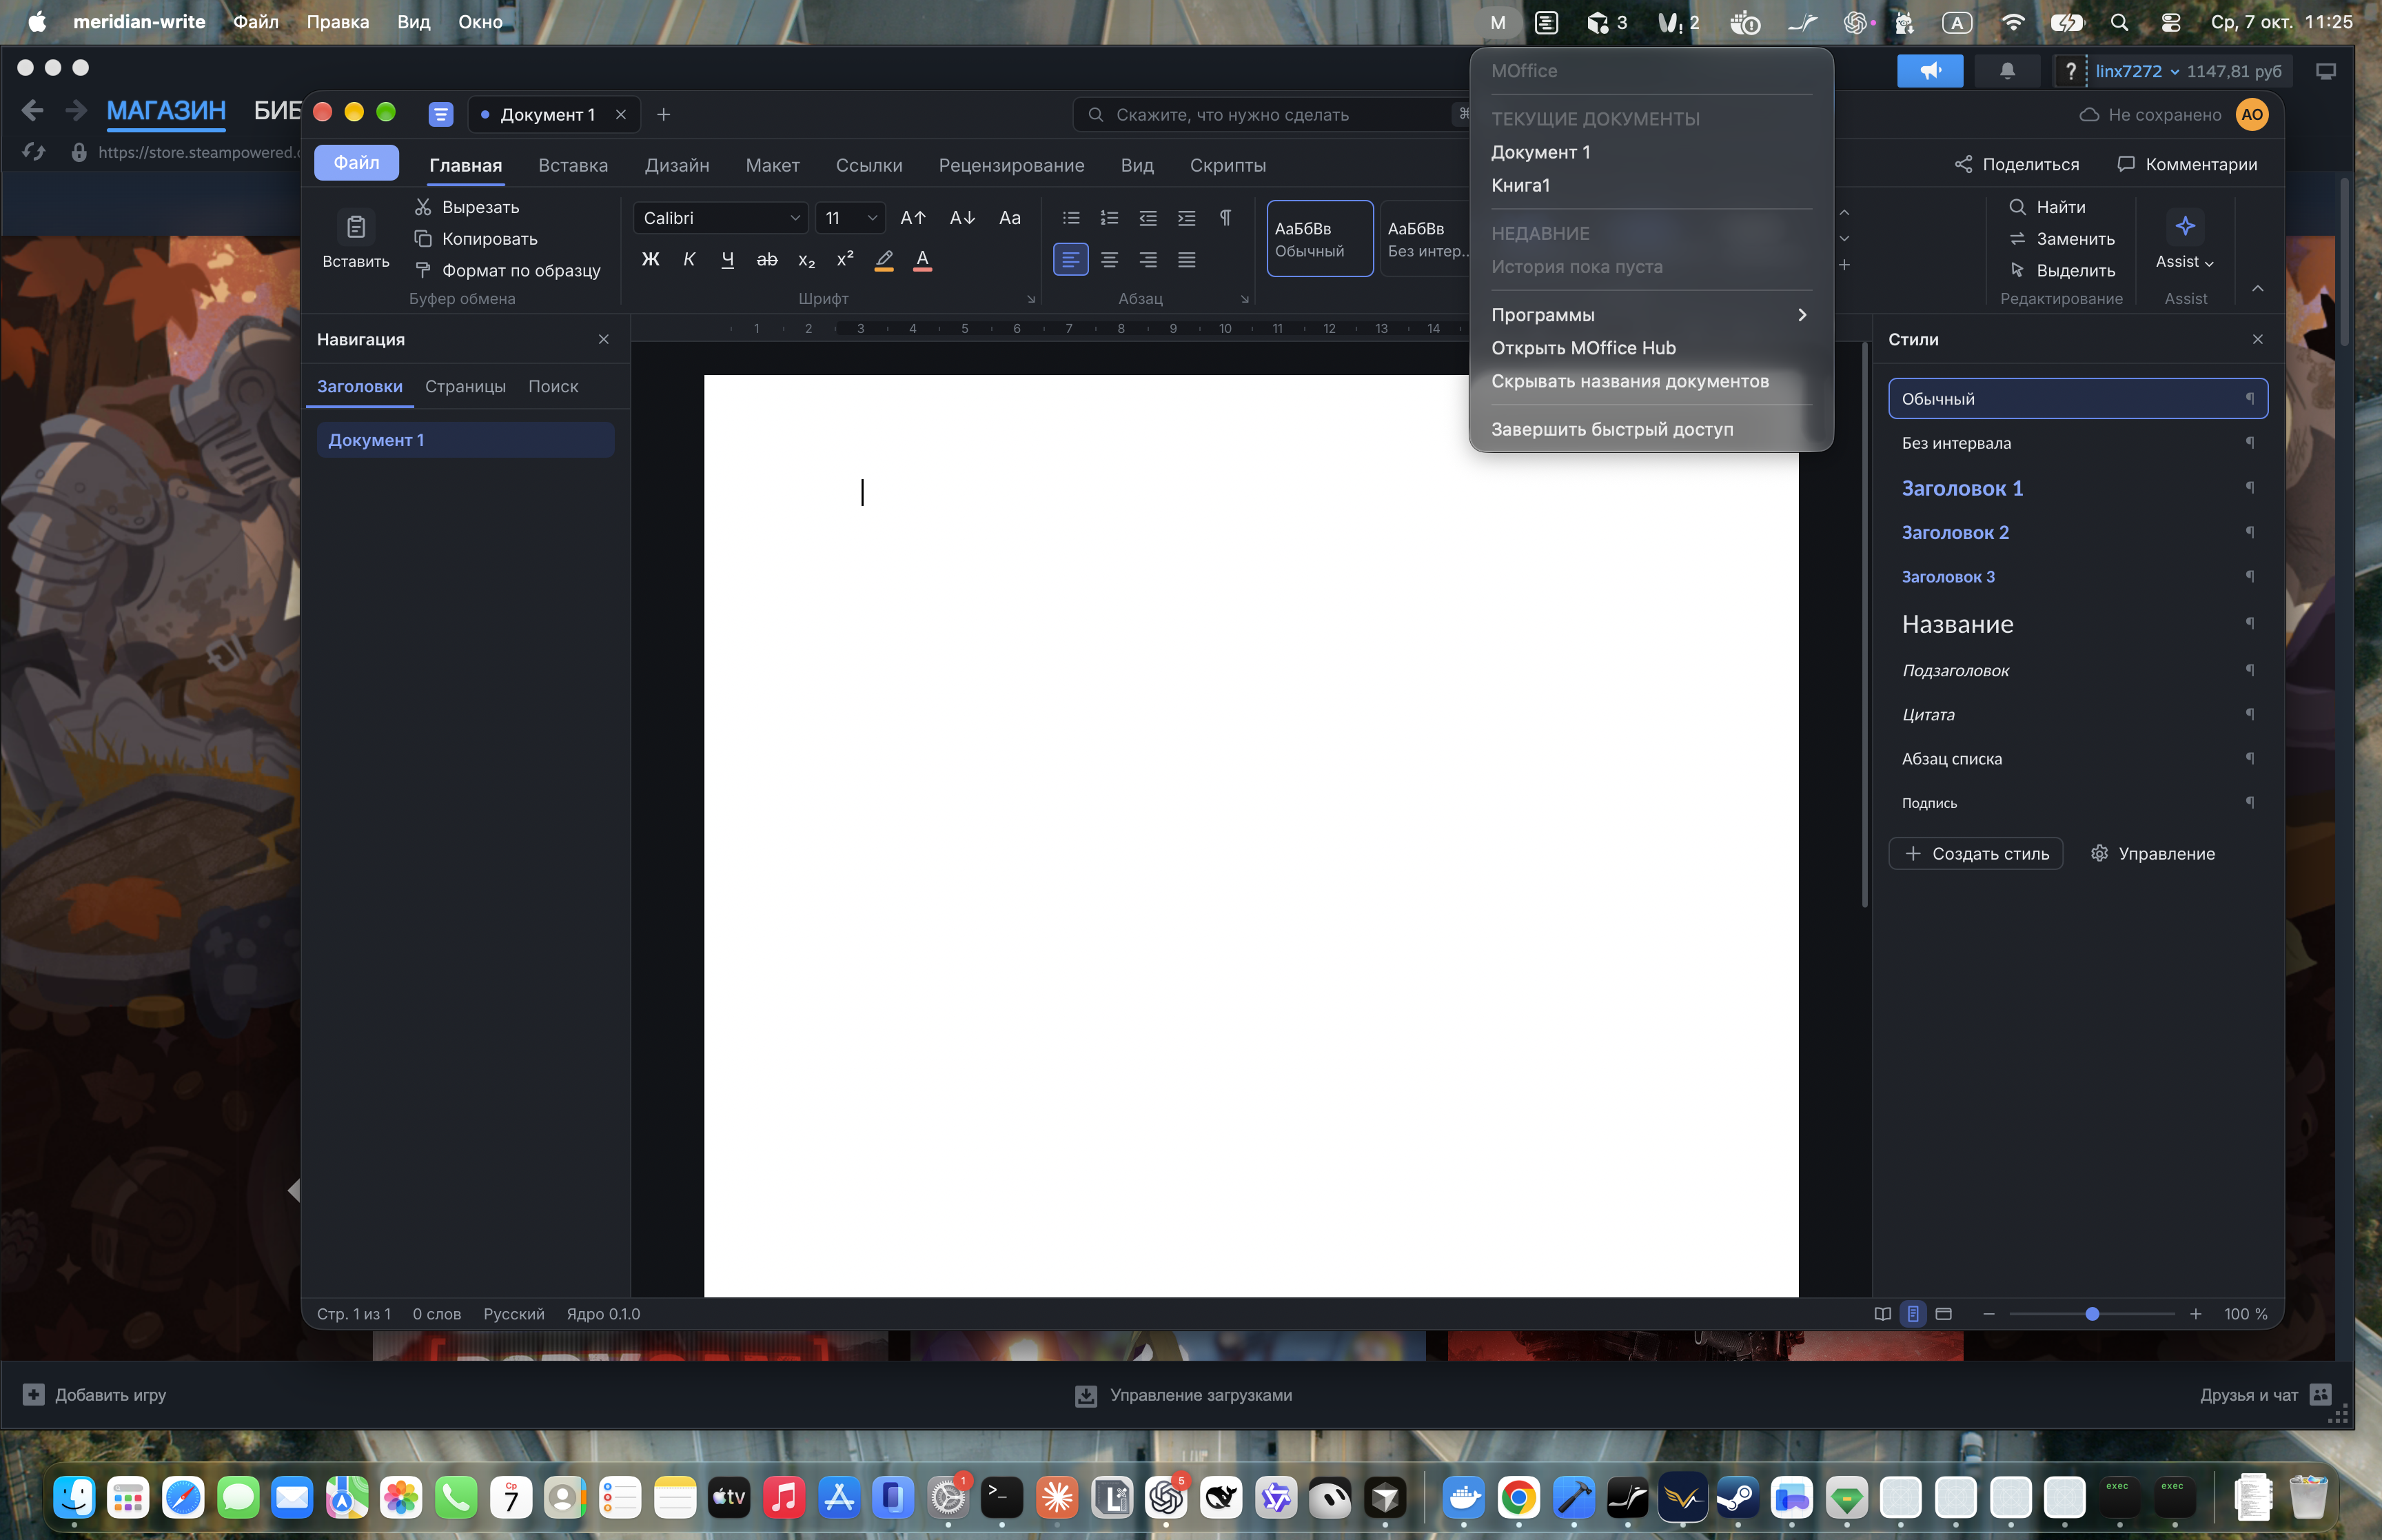Viewport: 2382px width, 1540px height.
Task: Insert a numbered list
Action: pos(1110,218)
